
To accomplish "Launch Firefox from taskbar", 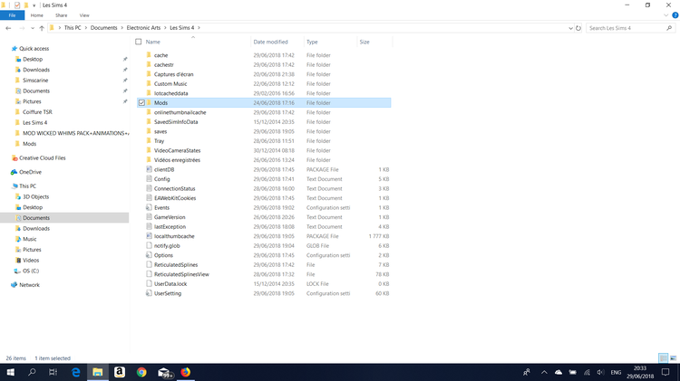I will (x=186, y=372).
